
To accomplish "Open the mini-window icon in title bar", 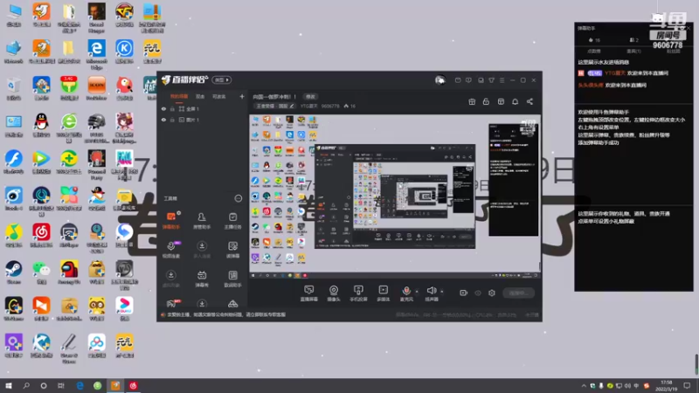I will 481,80.
